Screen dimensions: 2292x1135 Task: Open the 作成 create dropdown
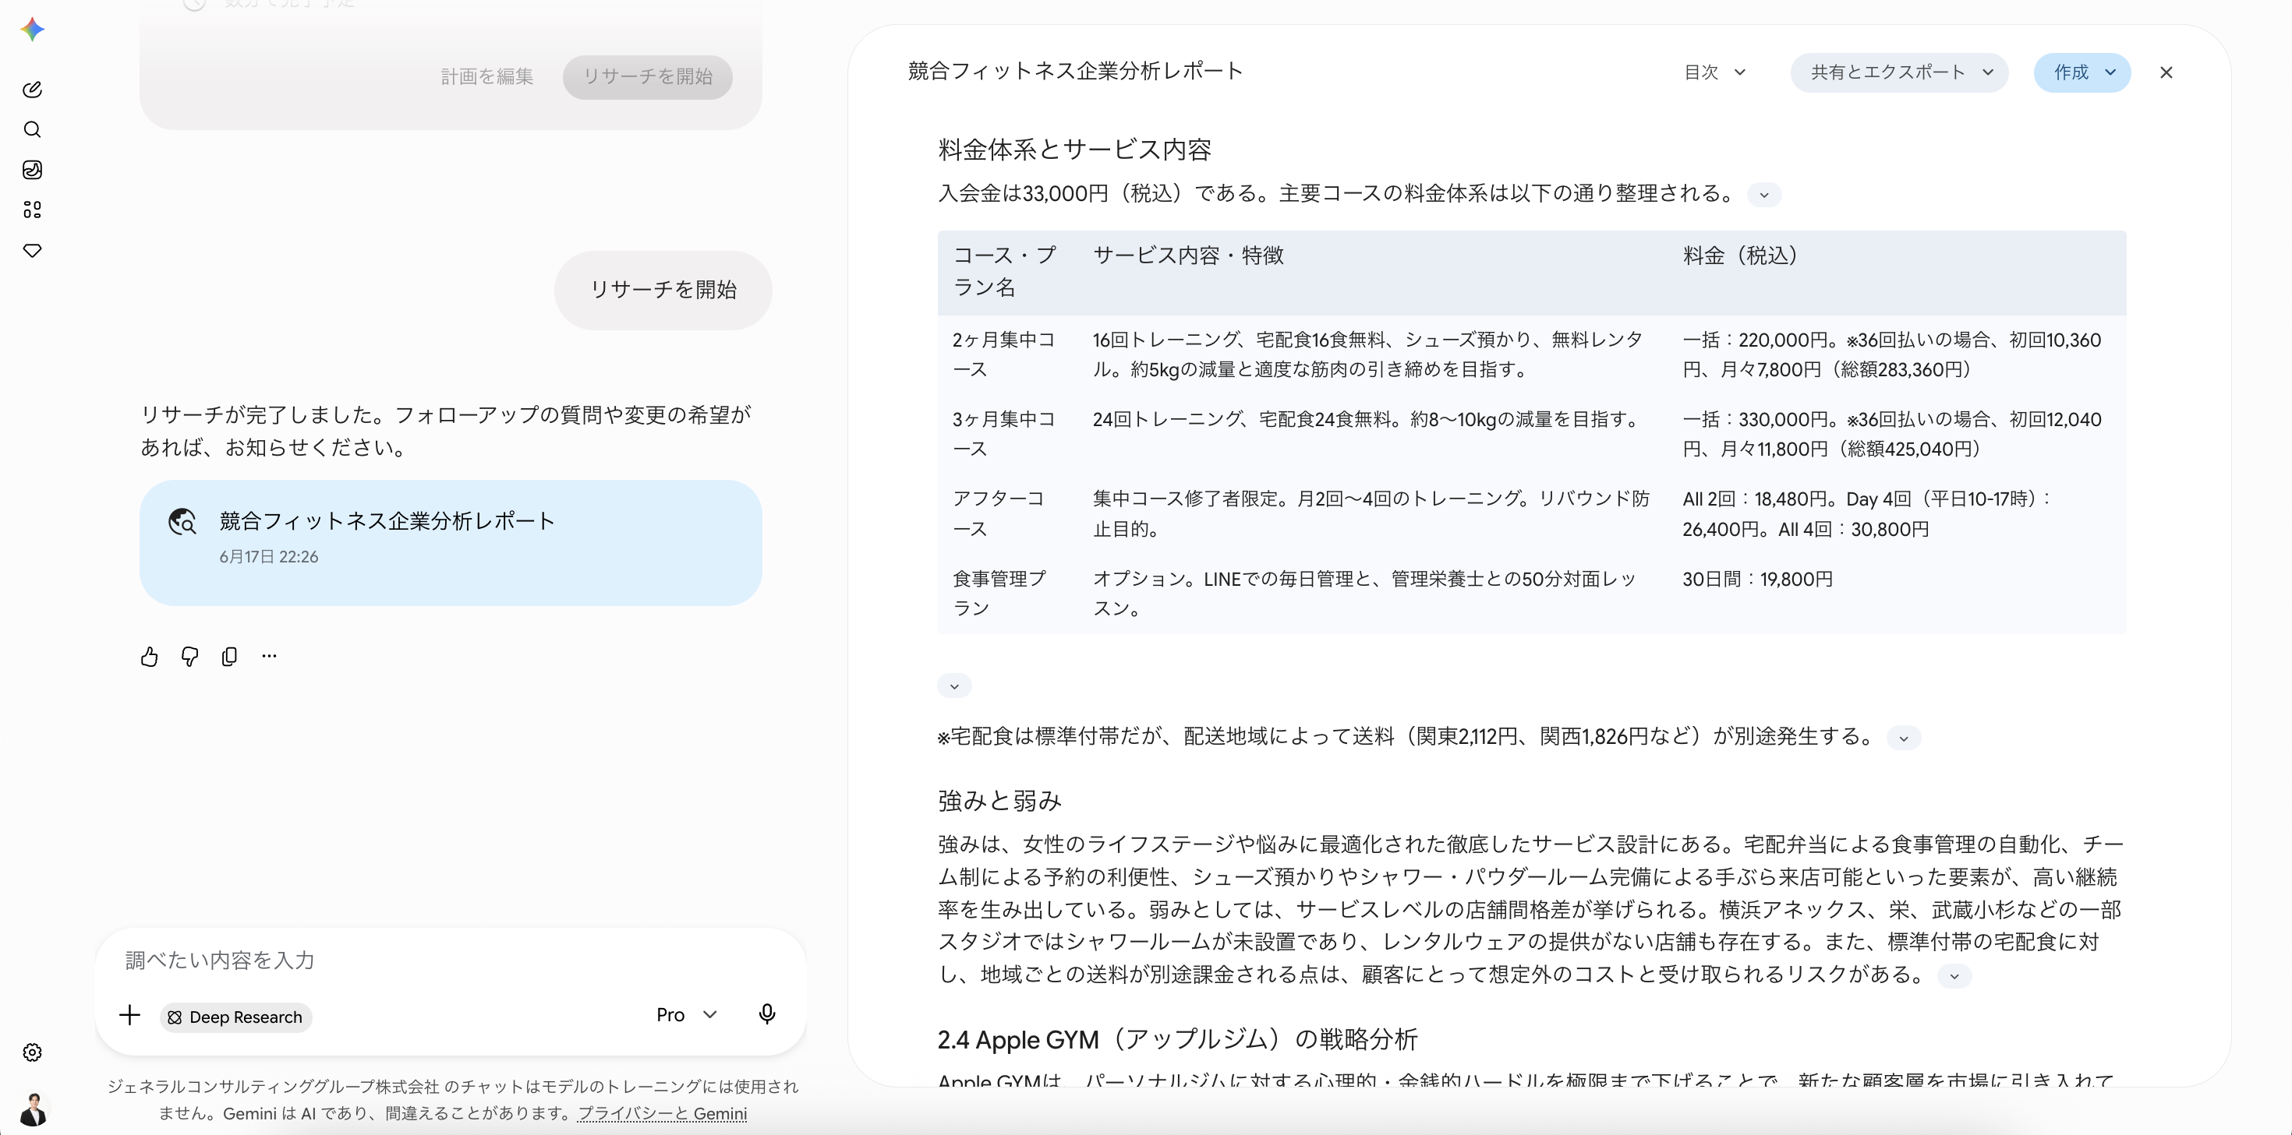(x=2082, y=73)
